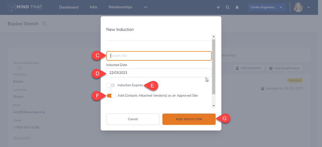Click the three-dots more menu in navbar
This screenshot has height=147, width=322.
point(146,7)
